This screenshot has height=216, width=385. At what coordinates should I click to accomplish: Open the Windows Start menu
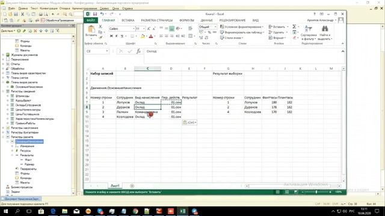[x=5, y=211]
